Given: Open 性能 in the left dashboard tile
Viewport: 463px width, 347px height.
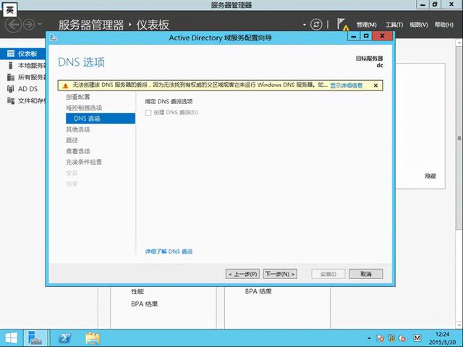Looking at the screenshot, I should [137, 291].
